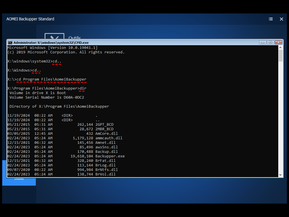
Task: Click the line 'Microsoft Windows [Version 10.0.19041.1]'
Action: [x=52, y=47]
